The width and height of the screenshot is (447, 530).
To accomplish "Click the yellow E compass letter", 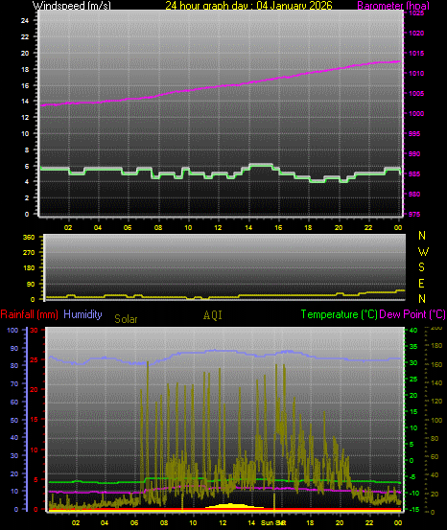I will click(x=422, y=284).
